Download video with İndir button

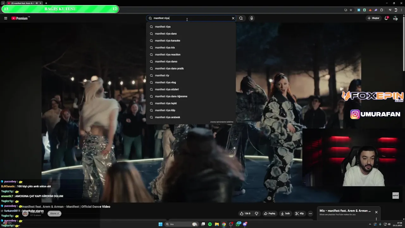click(x=285, y=213)
